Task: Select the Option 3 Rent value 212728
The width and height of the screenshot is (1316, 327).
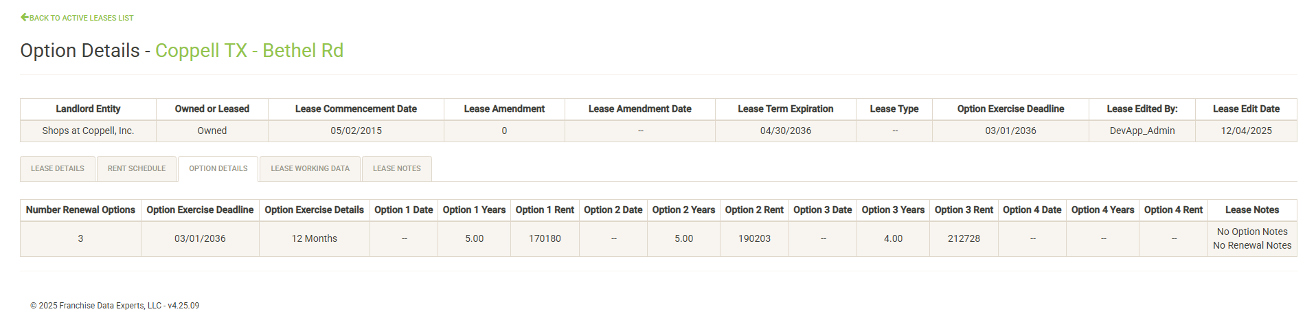Action: coord(964,239)
